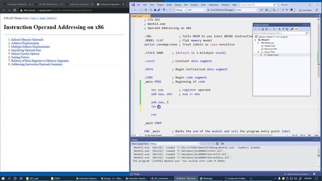Open Indirect Memory Operands link
322x181 pixels.
click(x=27, y=40)
